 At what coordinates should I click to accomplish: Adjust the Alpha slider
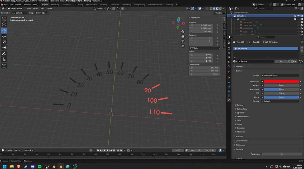(x=281, y=97)
